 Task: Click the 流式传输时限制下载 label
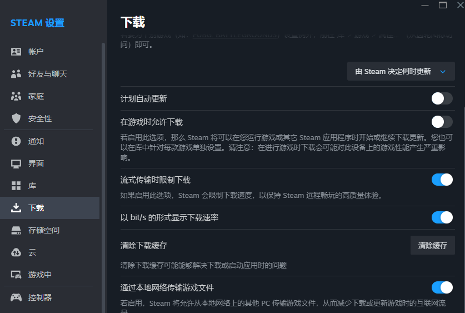click(156, 180)
